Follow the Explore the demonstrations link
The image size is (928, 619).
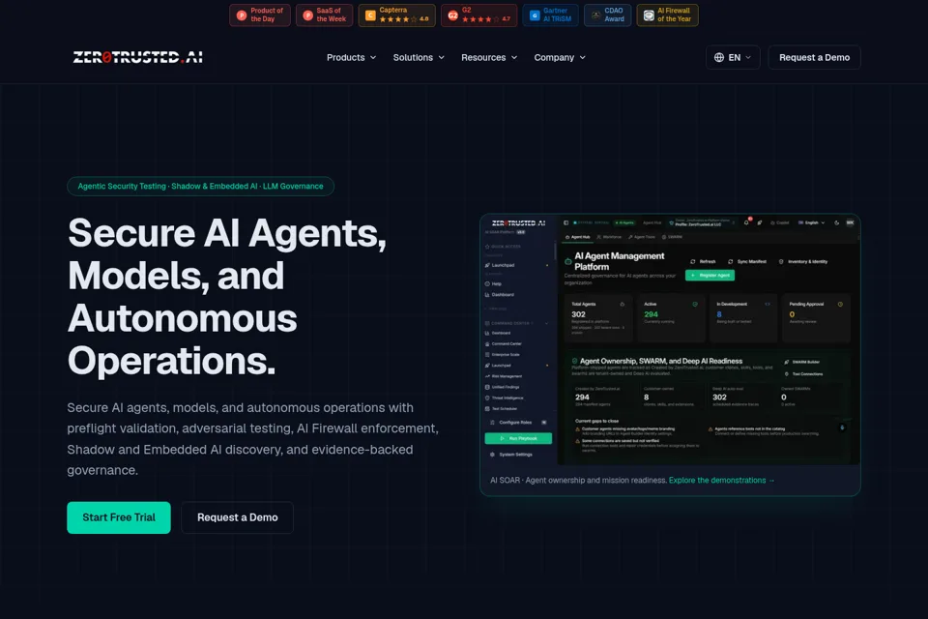pos(721,481)
